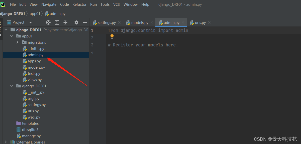Click the Select Opened File crosshair icon

point(48,22)
